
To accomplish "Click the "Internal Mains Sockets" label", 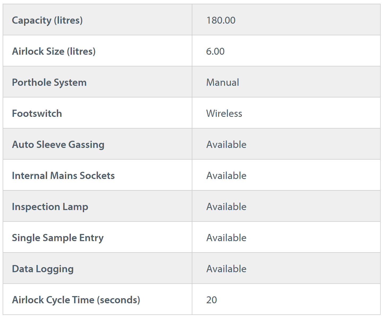I will pyautogui.click(x=63, y=176).
